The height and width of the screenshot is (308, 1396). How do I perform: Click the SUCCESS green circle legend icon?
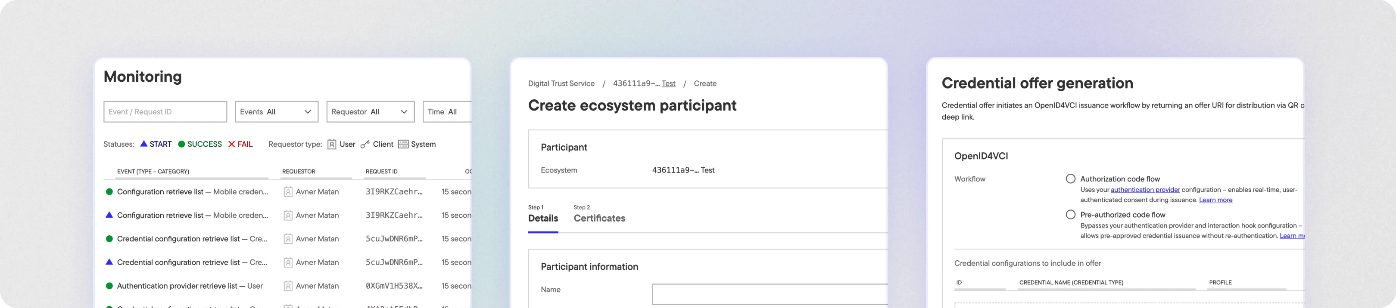click(x=181, y=144)
